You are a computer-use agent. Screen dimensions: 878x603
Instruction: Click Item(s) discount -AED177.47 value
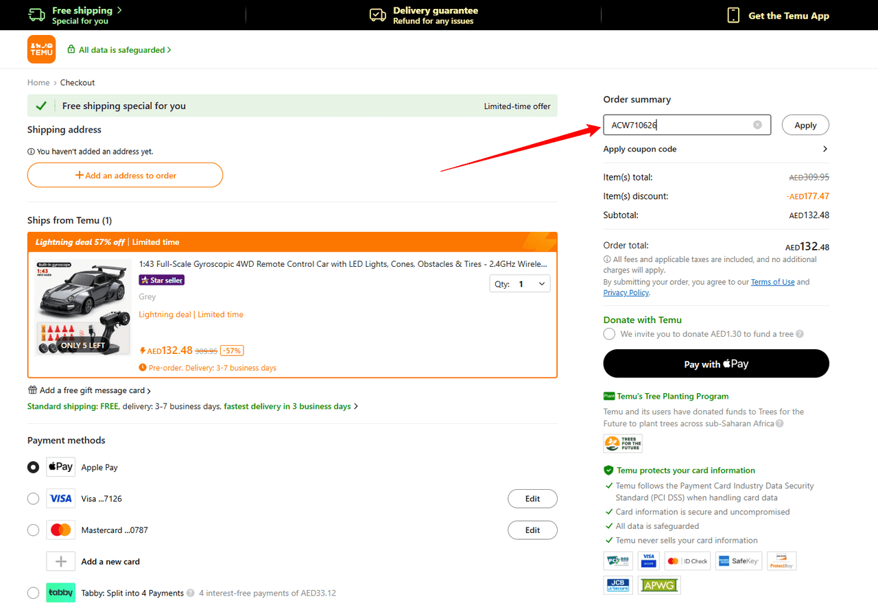pyautogui.click(x=808, y=196)
